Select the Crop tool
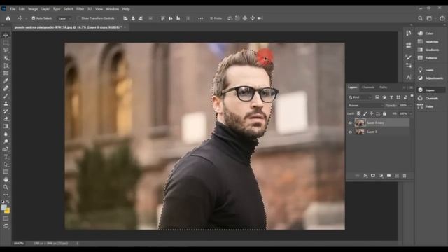 (x=6, y=66)
